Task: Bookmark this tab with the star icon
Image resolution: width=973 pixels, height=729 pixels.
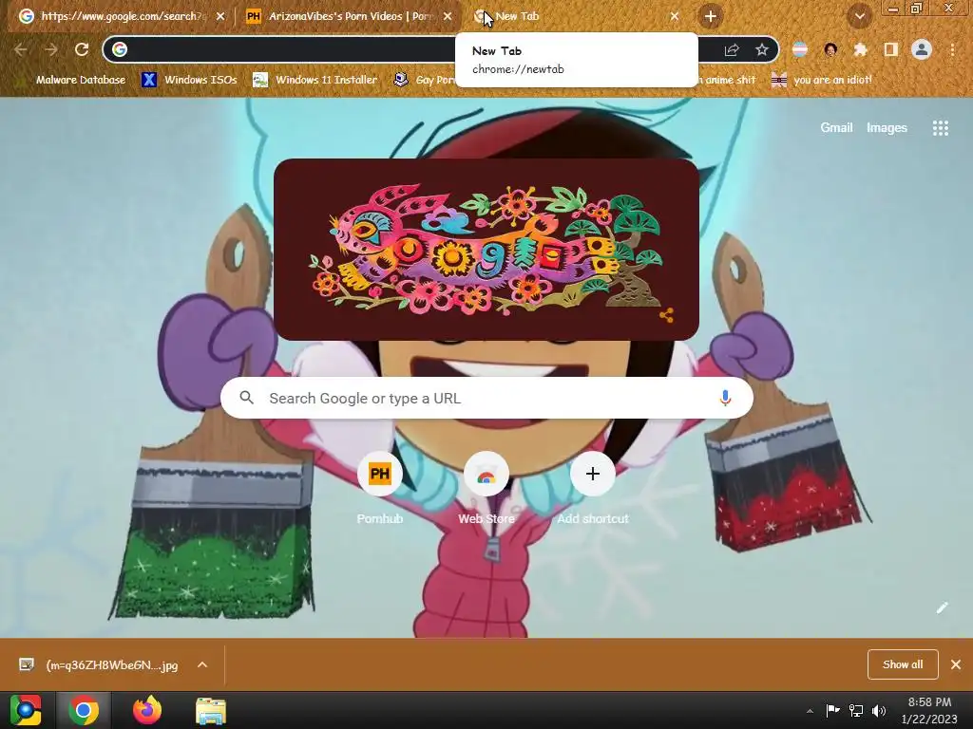Action: 762,49
